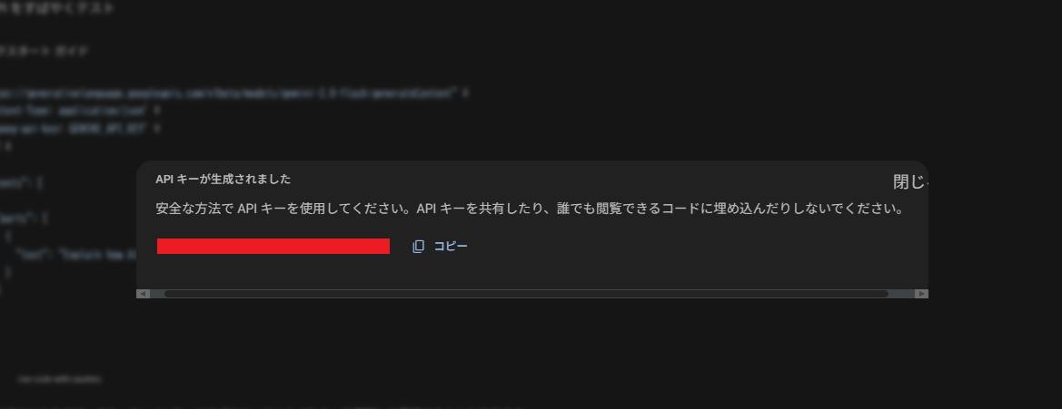Click the scrollbar's left arrow
This screenshot has width=1062, height=409.
[143, 294]
